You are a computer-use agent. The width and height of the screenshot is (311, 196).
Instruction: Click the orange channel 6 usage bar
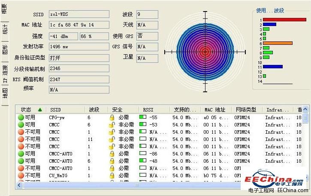[278, 43]
